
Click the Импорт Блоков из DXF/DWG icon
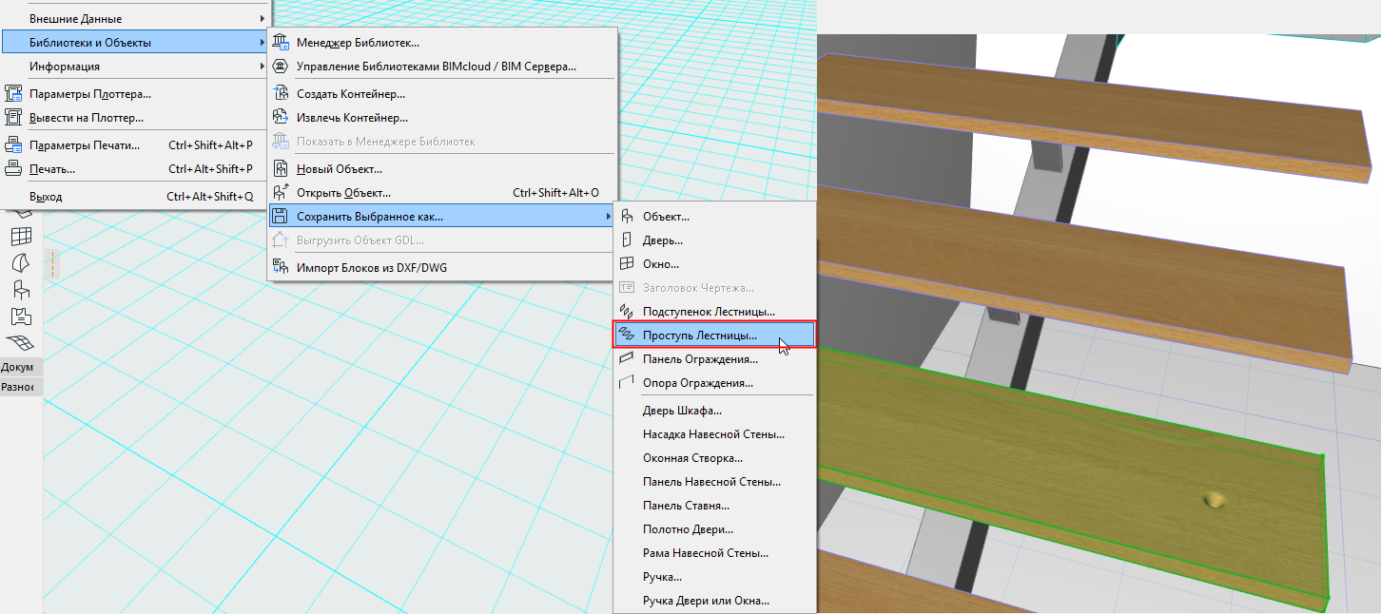tap(281, 267)
